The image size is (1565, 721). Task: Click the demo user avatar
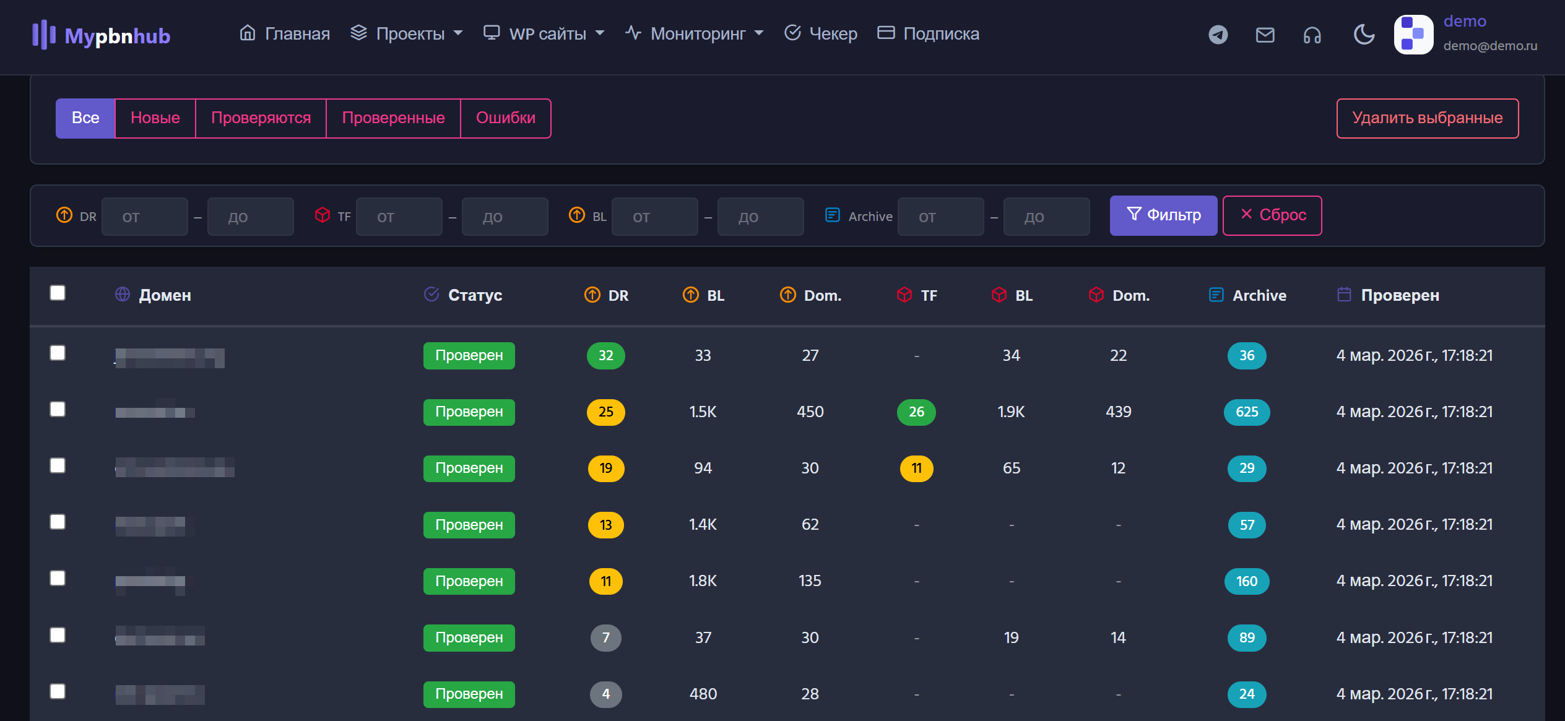tap(1413, 35)
